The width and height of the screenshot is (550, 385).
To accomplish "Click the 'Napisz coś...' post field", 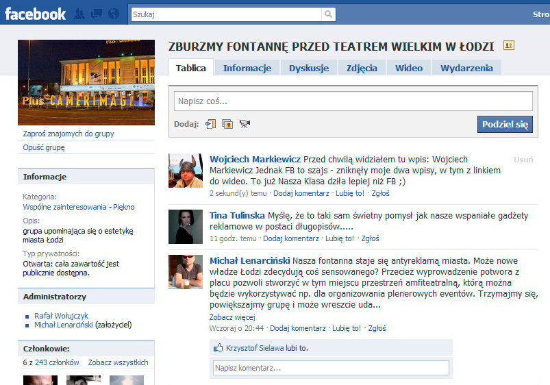I will point(353,101).
